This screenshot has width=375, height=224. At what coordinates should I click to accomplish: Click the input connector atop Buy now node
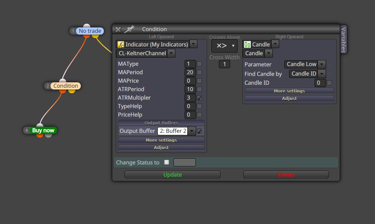point(40,125)
